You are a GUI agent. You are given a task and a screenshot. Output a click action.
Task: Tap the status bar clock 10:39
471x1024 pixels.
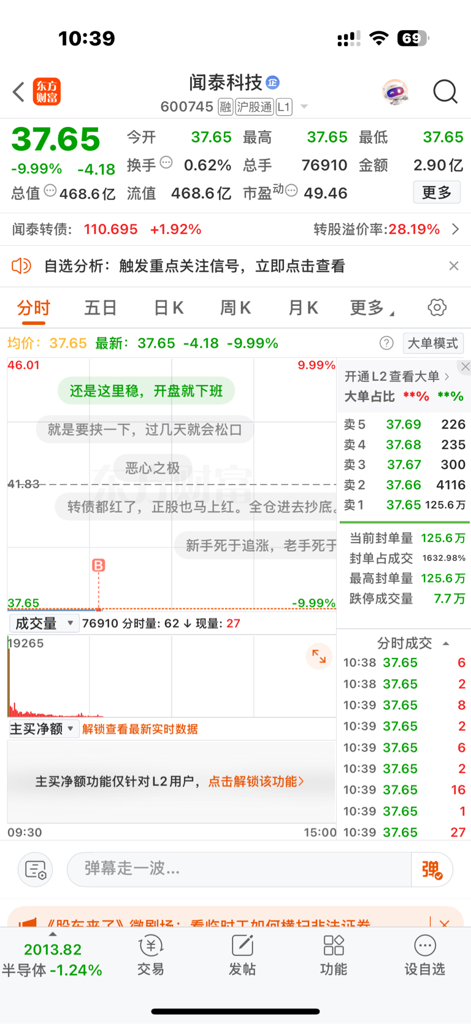click(86, 39)
